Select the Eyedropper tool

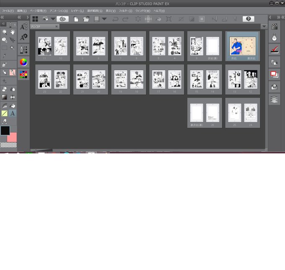(x=5, y=56)
